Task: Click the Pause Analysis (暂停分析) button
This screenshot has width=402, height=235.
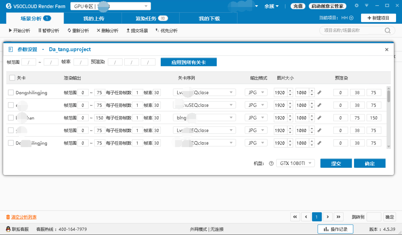Action: click(49, 31)
